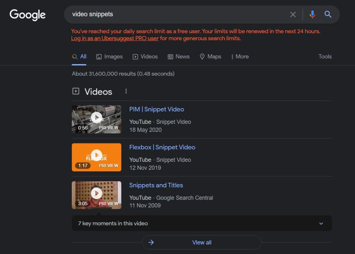Image resolution: width=355 pixels, height=254 pixels.
Task: Open Snippets and Titles video link
Action: tap(156, 185)
